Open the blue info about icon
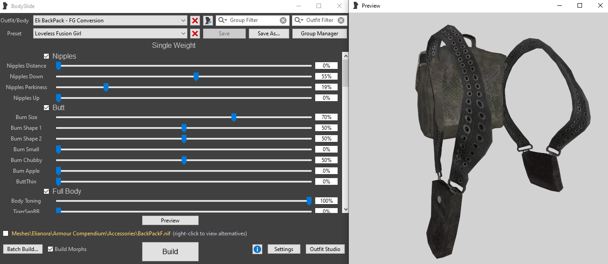 pyautogui.click(x=257, y=249)
